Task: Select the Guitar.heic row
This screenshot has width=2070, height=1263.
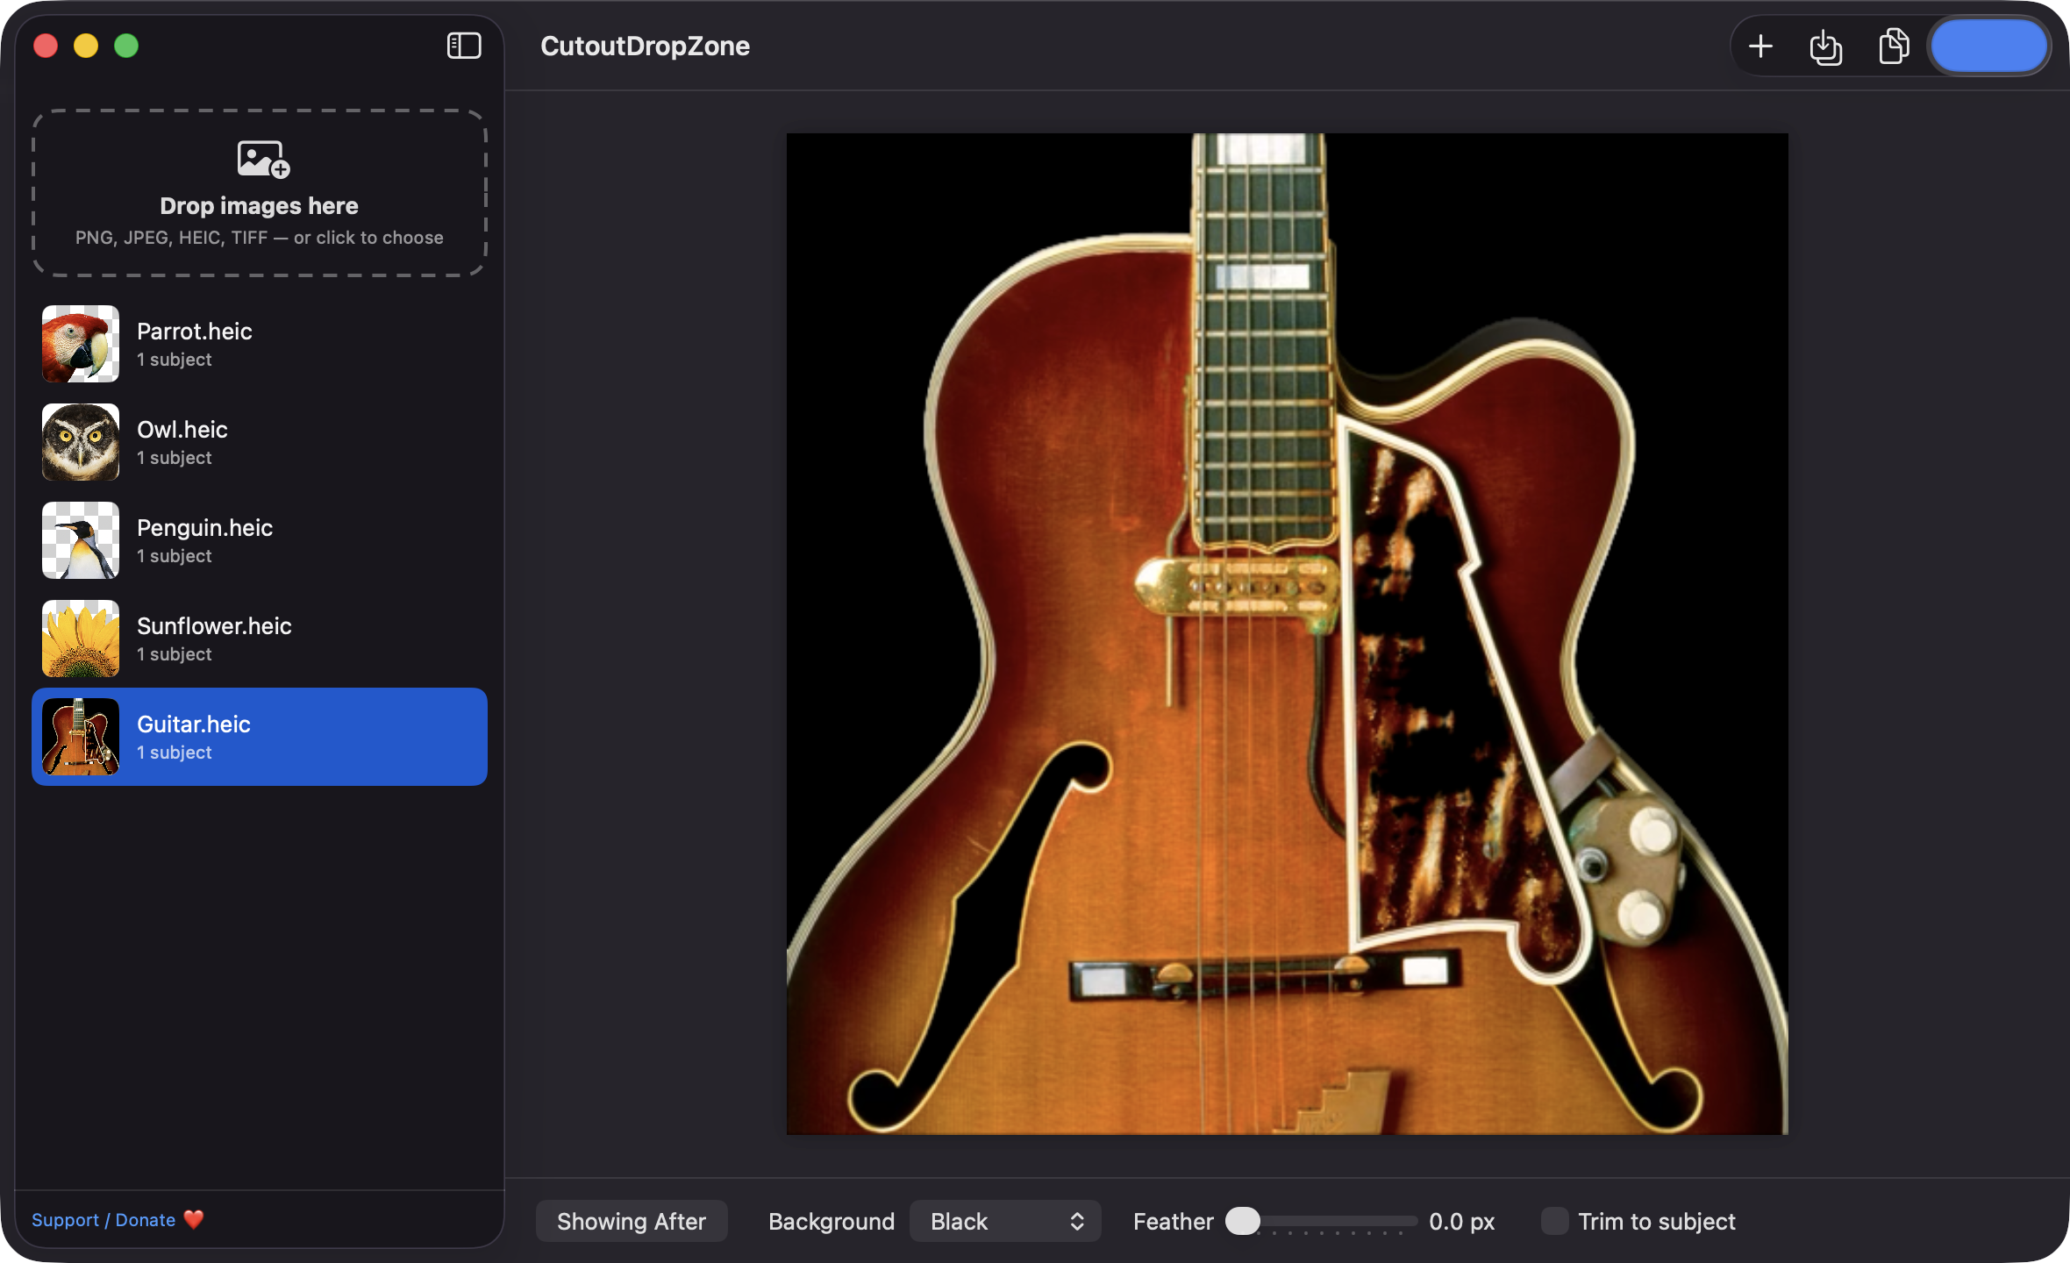Action: point(260,737)
